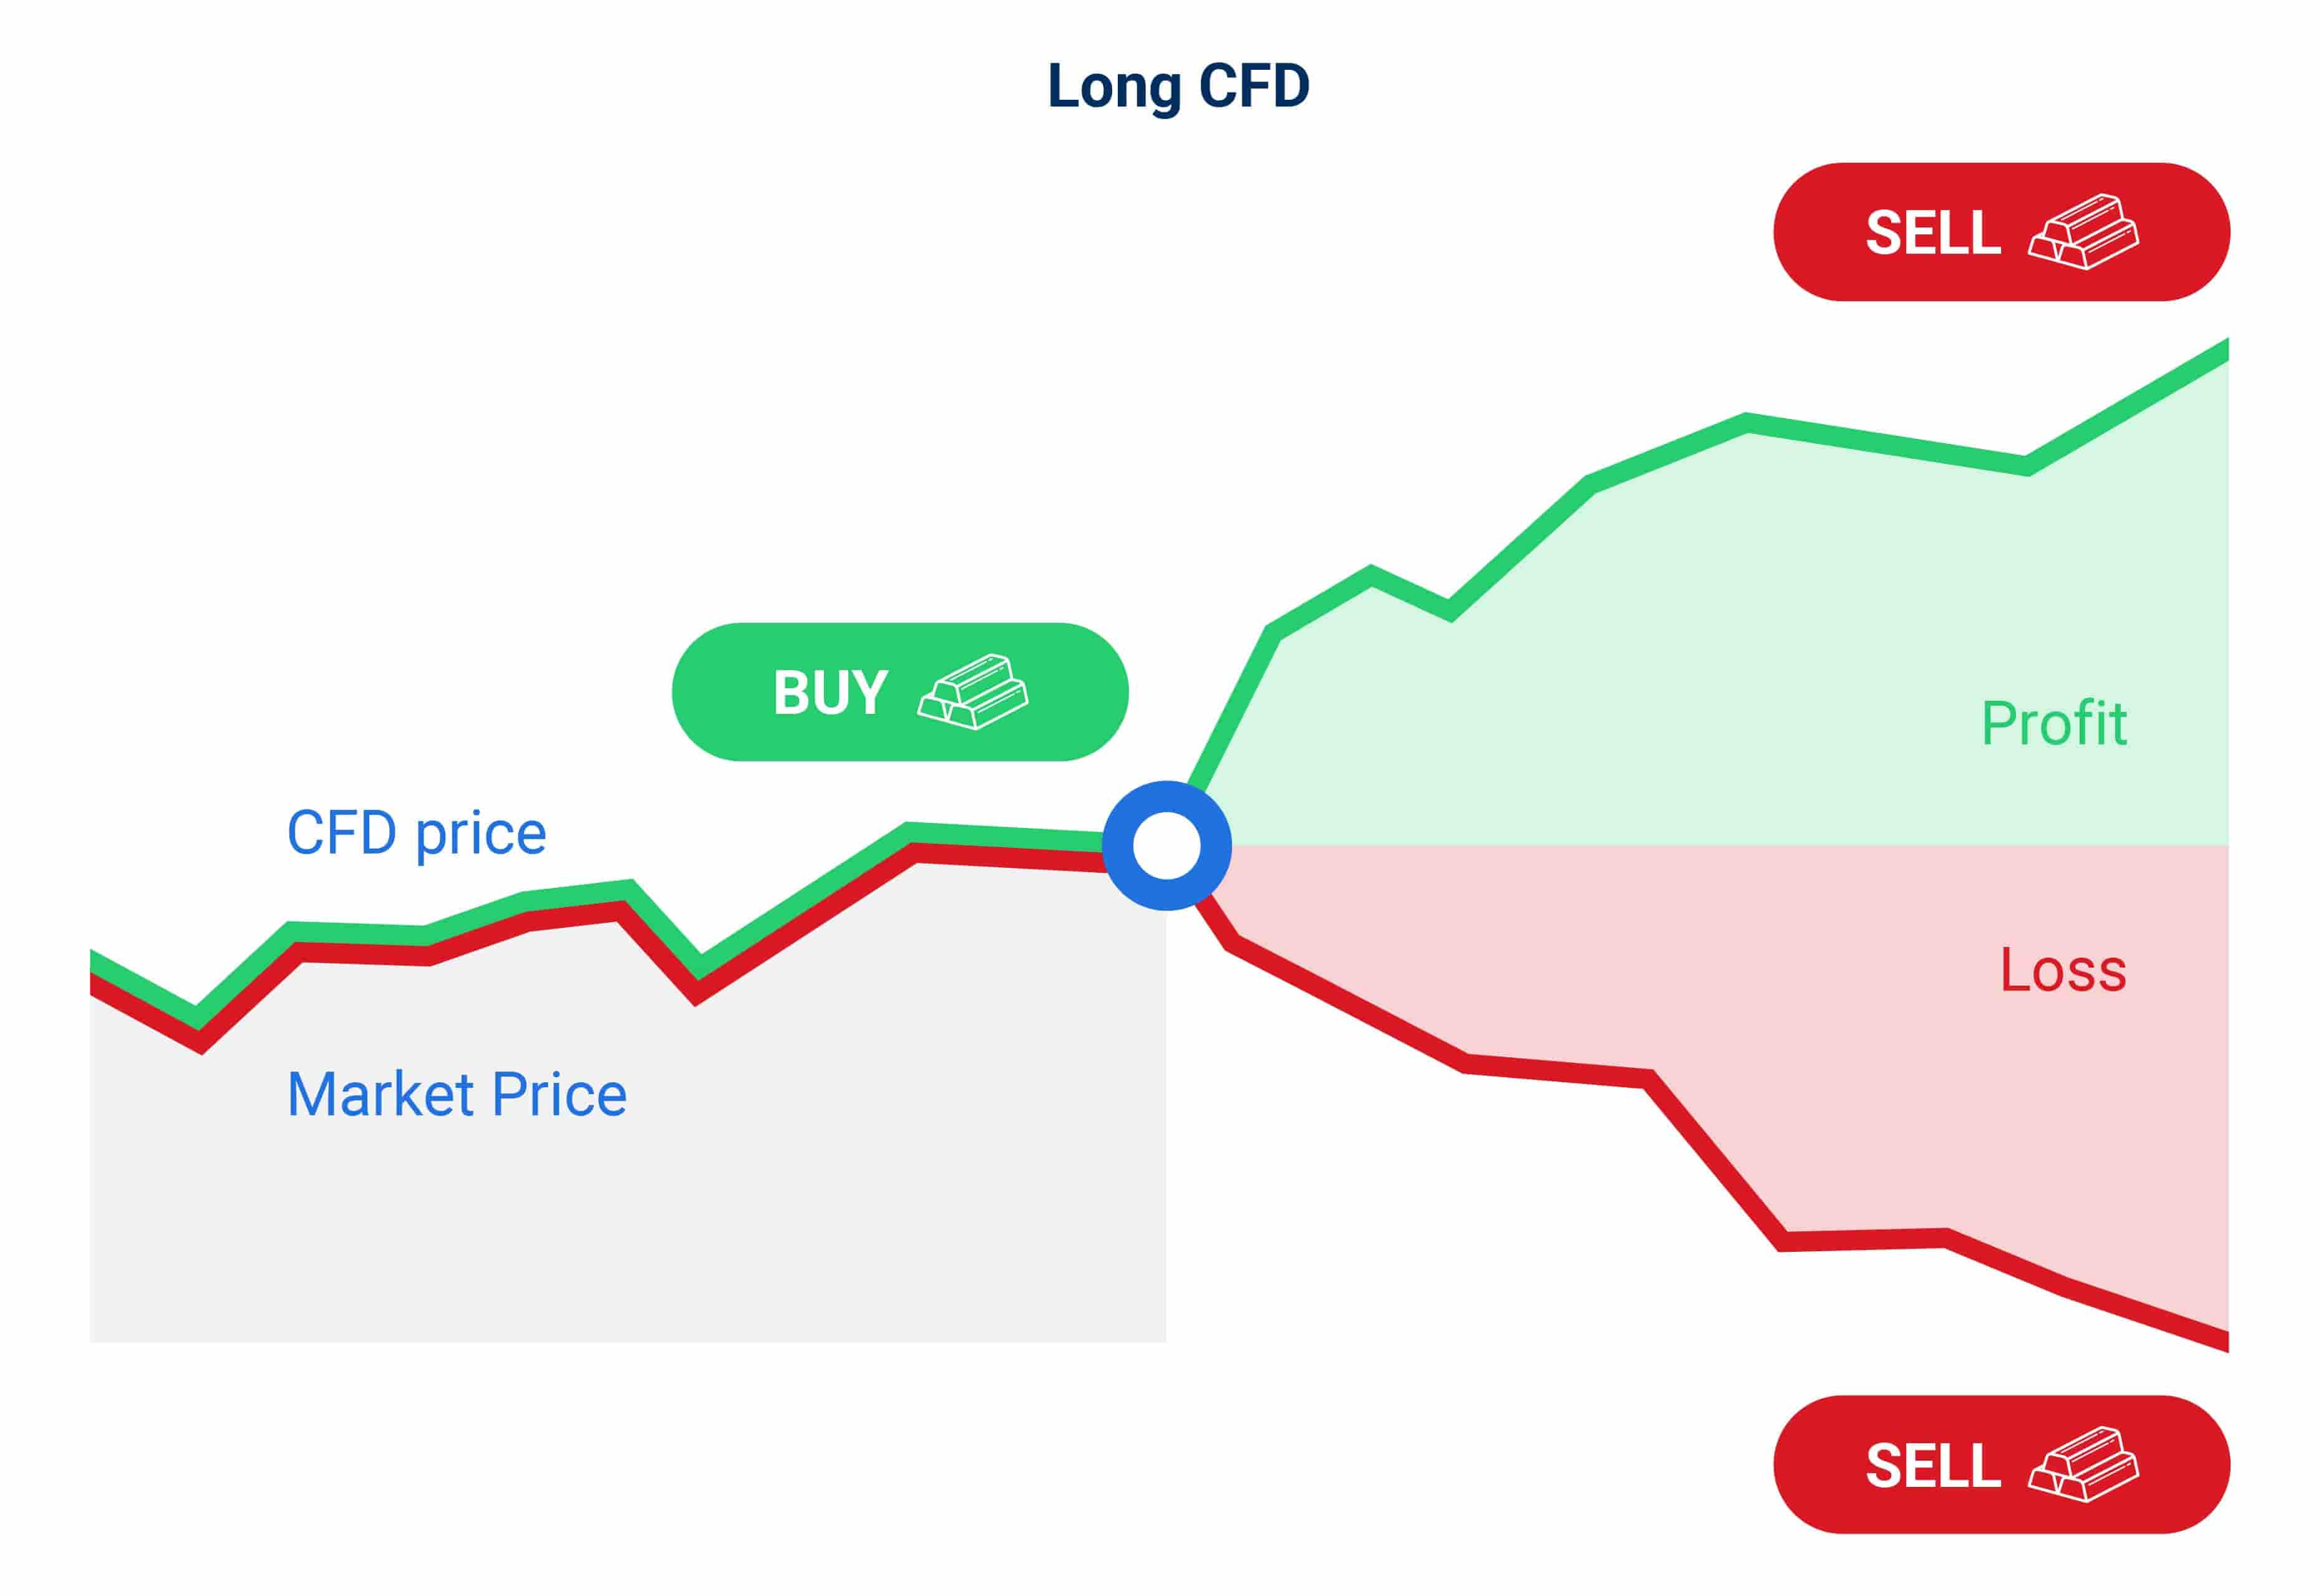Click the lower red SELL button
This screenshot has height=1596, width=2321.
click(2001, 1465)
